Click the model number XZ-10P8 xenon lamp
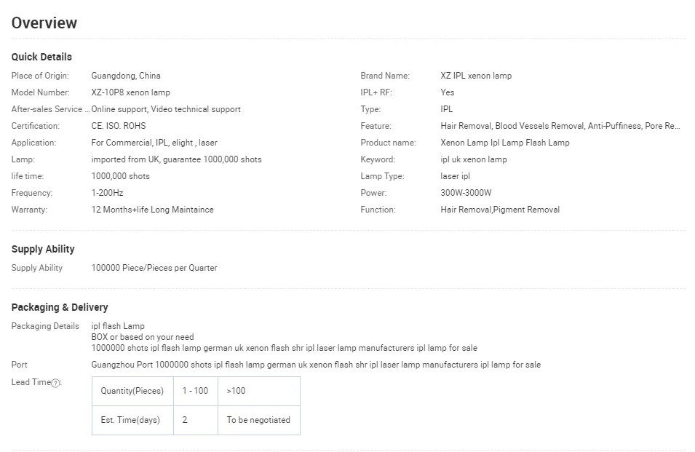 click(x=131, y=92)
